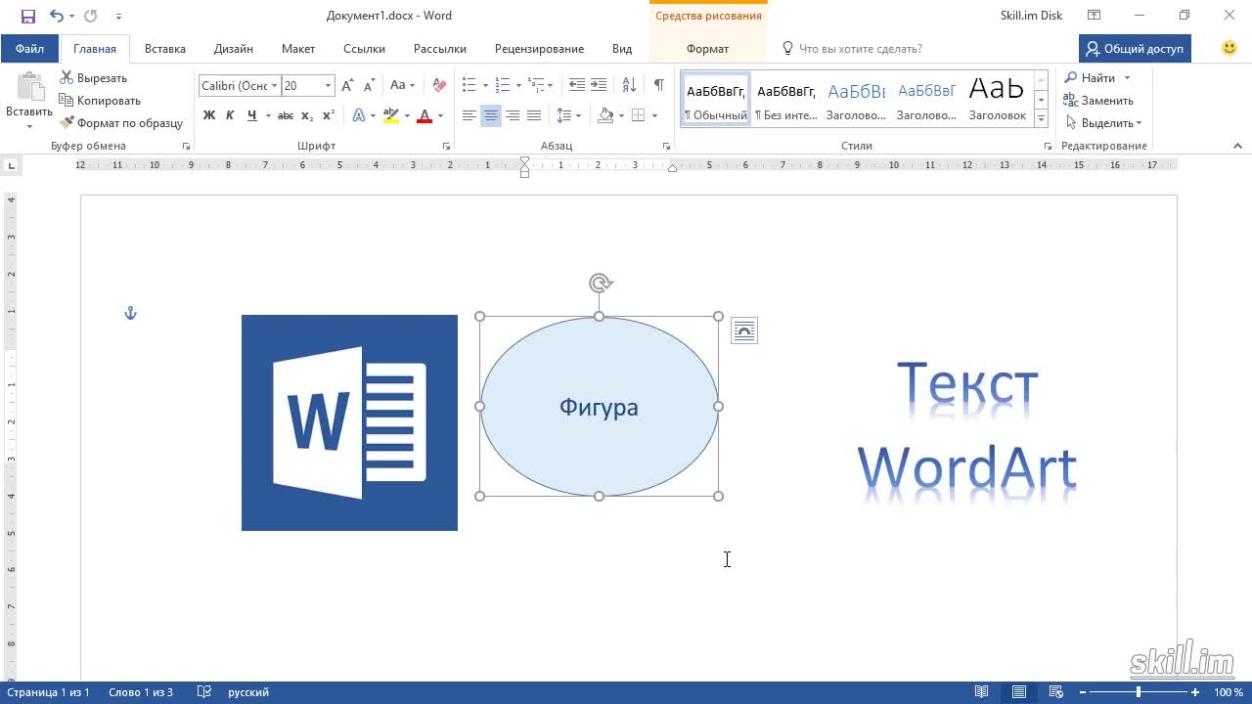Click the Redo/Repeat icon
The width and height of the screenshot is (1252, 704).
click(x=91, y=16)
